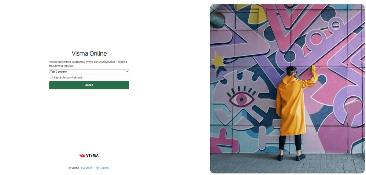The width and height of the screenshot is (366, 175).
Task: Select the Suomi language link
Action: (x=104, y=168)
